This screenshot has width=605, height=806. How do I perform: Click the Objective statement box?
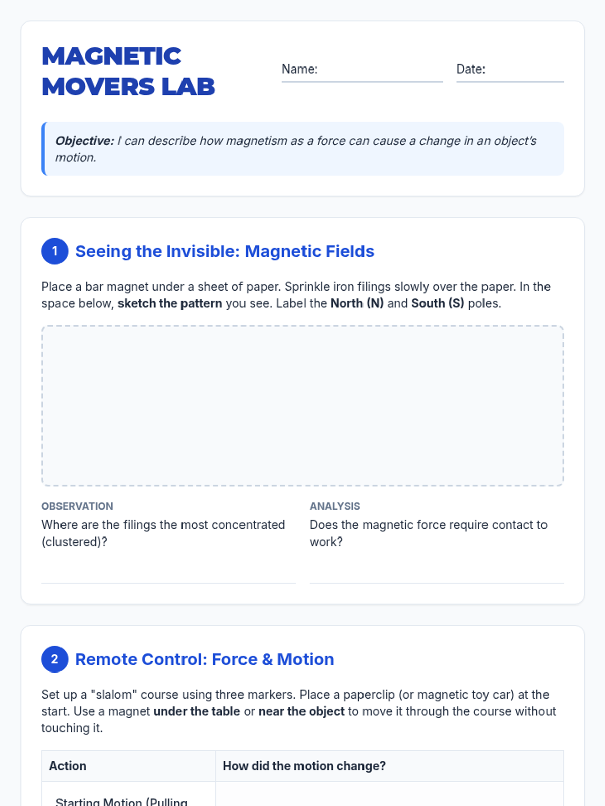click(x=302, y=149)
